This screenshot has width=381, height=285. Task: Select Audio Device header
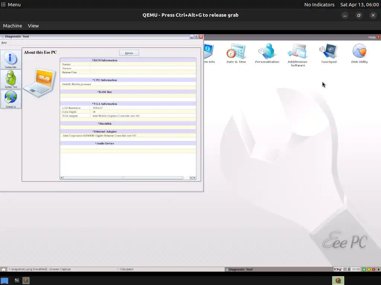pyautogui.click(x=128, y=143)
